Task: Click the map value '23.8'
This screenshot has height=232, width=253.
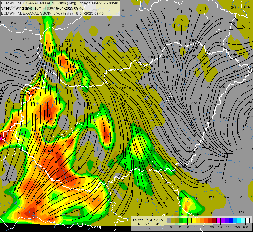Action: point(210,166)
